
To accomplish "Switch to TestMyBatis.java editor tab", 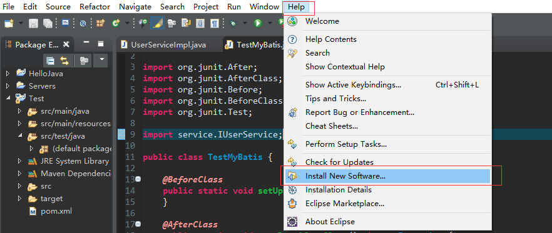I will coord(253,45).
